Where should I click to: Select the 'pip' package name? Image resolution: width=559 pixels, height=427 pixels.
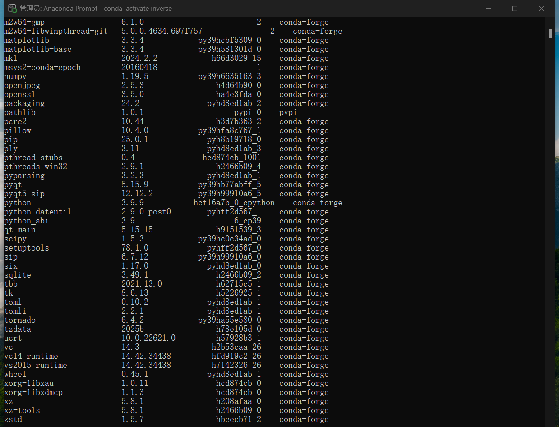(11, 139)
